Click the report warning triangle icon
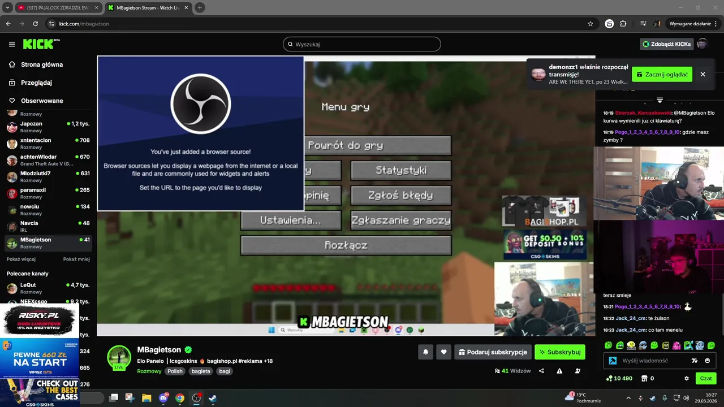724x407 pixels. click(559, 371)
